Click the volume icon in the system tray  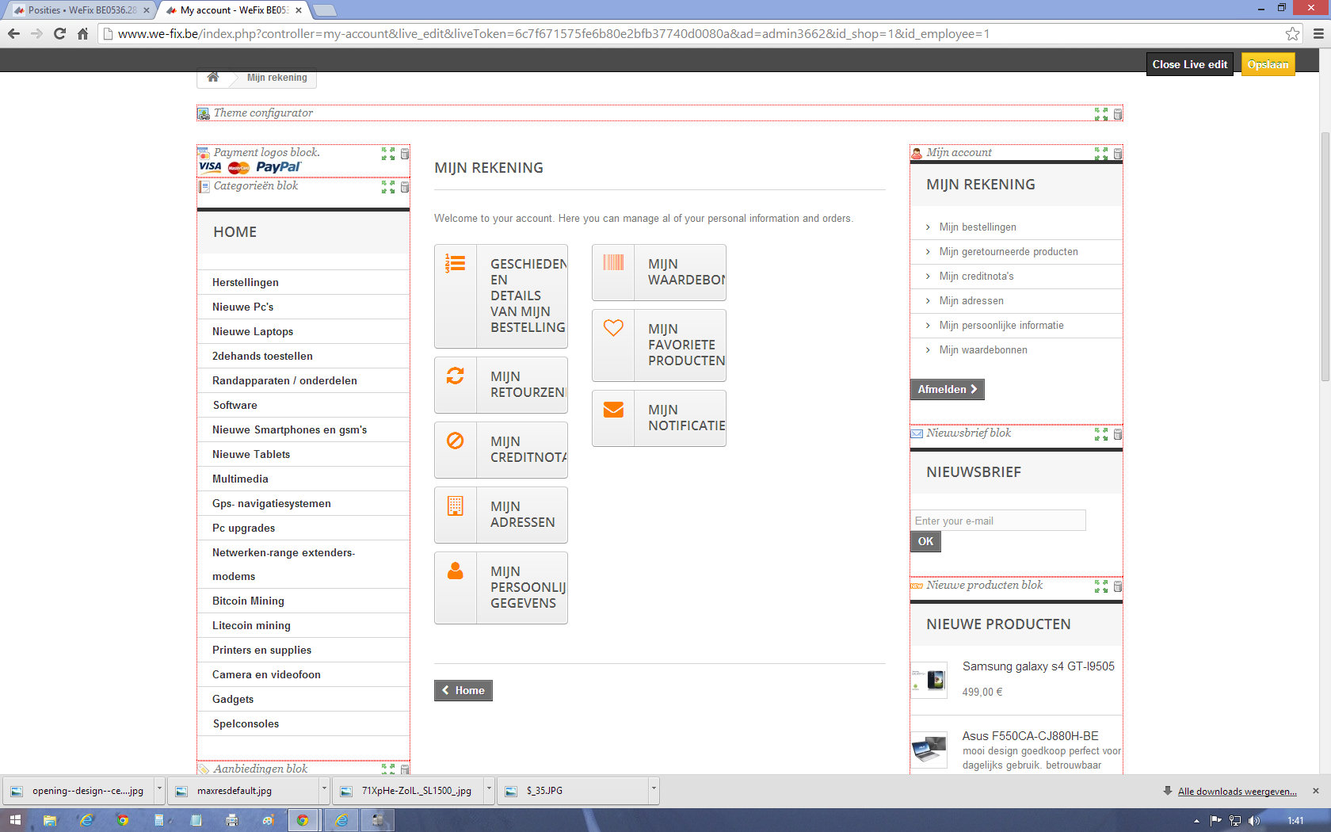(x=1253, y=821)
